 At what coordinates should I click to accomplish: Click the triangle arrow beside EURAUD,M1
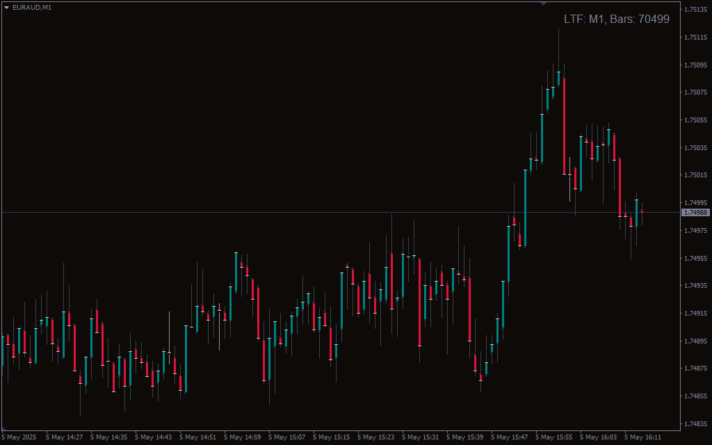coord(6,7)
